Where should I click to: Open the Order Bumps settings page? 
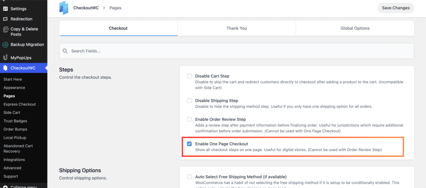(15, 129)
